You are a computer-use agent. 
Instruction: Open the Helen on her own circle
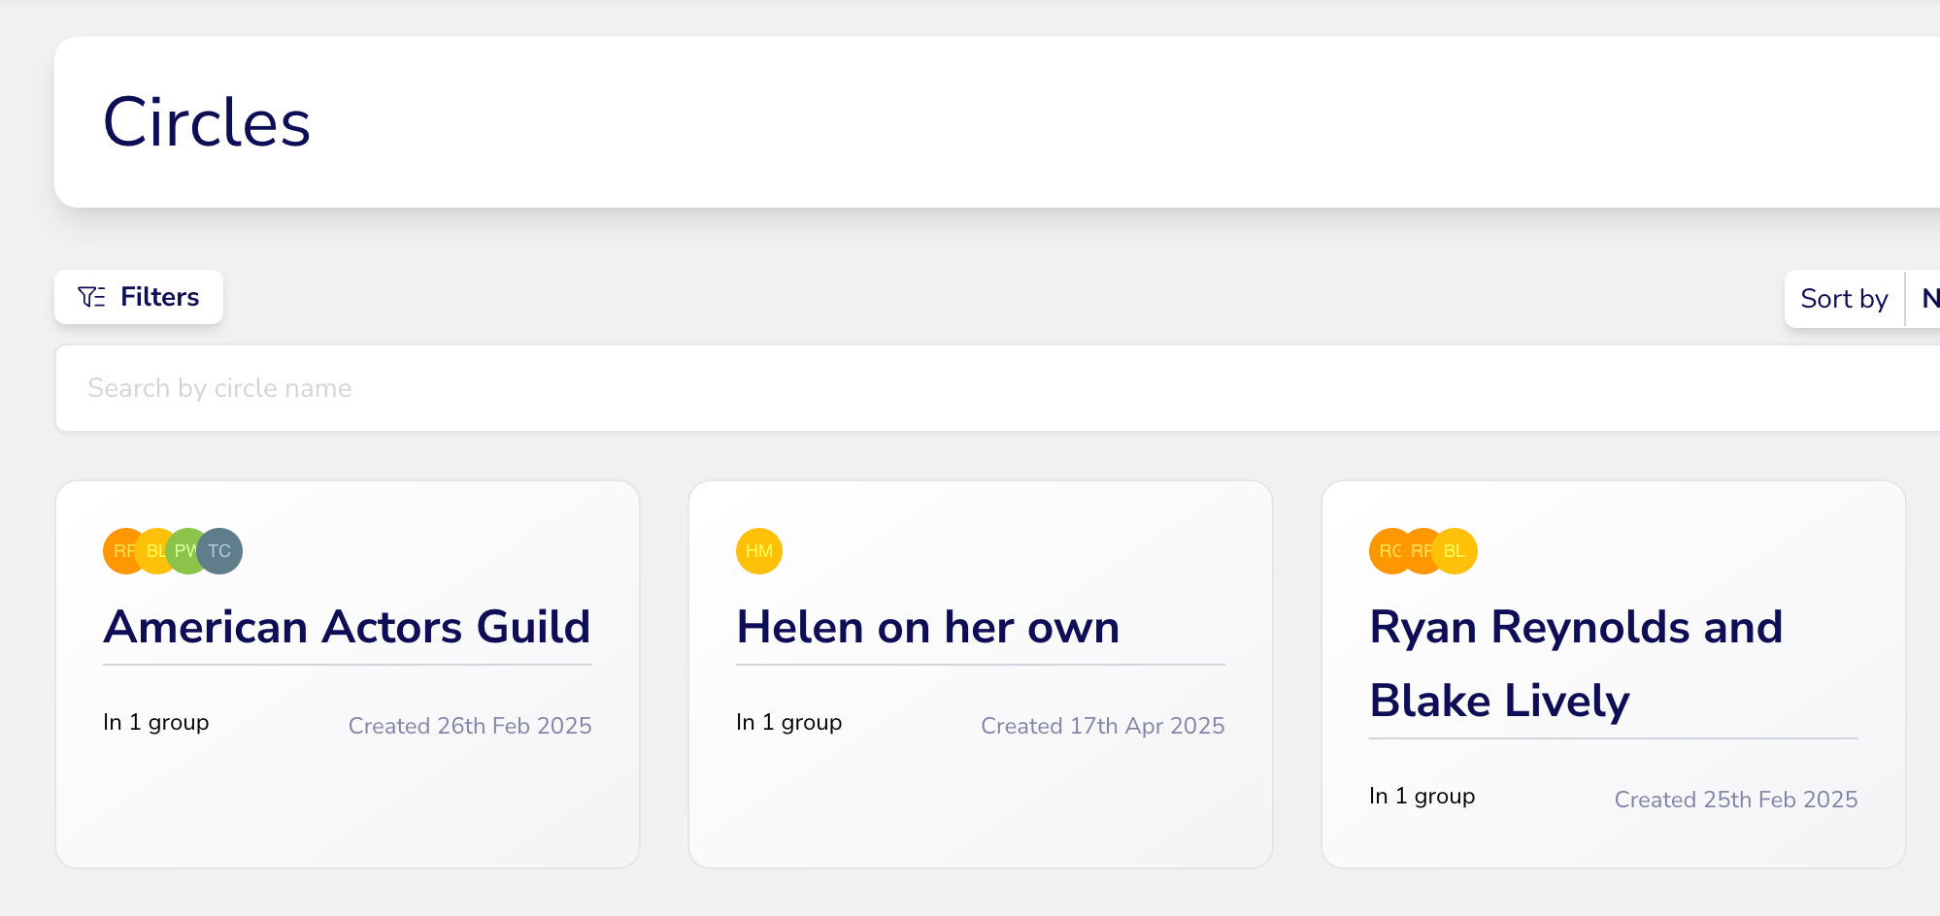[927, 627]
